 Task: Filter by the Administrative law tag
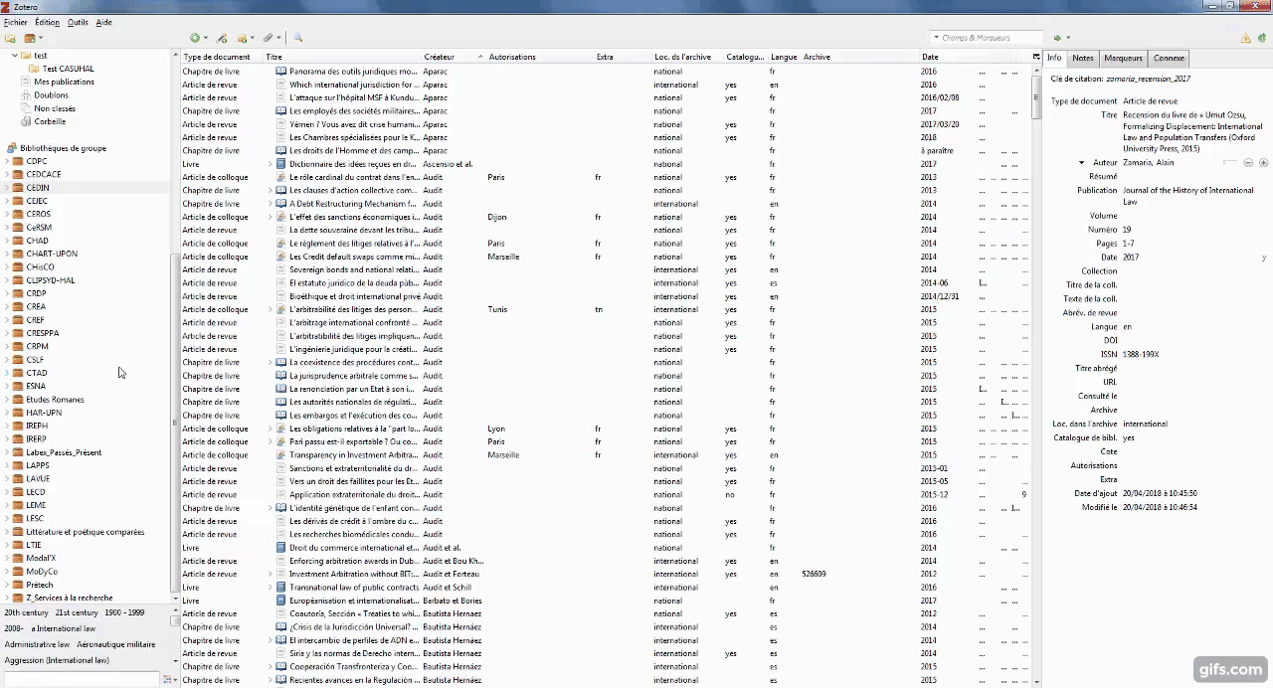click(37, 644)
